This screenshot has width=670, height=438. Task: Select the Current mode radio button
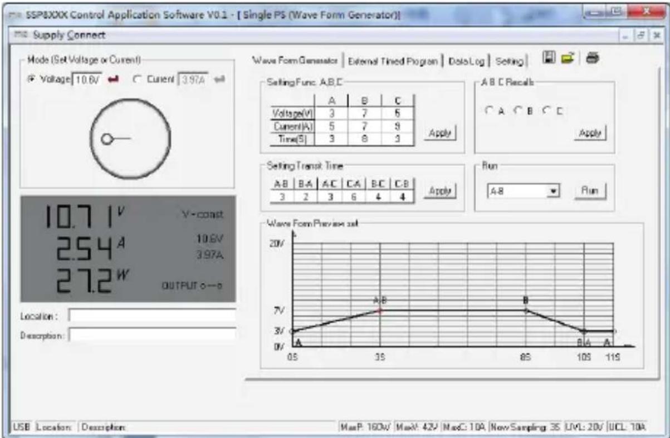[136, 80]
